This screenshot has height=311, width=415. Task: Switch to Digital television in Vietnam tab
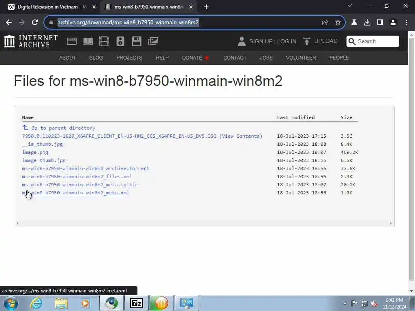(x=51, y=7)
